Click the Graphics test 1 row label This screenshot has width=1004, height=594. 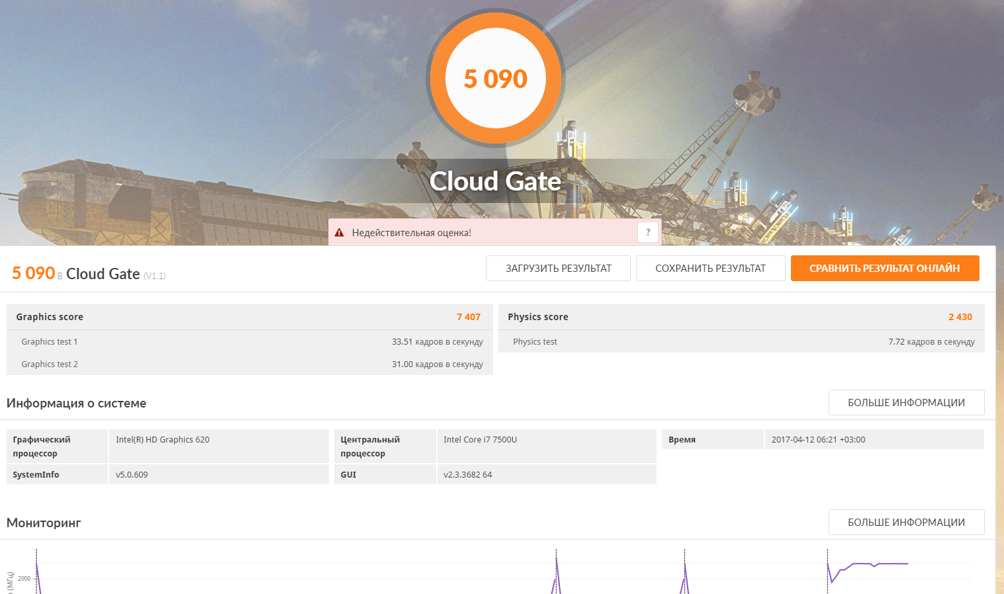point(50,342)
